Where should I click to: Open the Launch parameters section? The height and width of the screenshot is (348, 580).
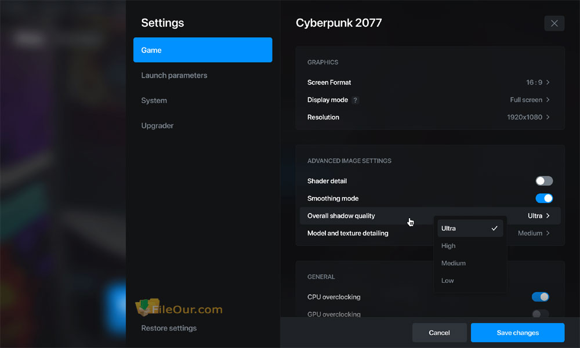coord(174,75)
